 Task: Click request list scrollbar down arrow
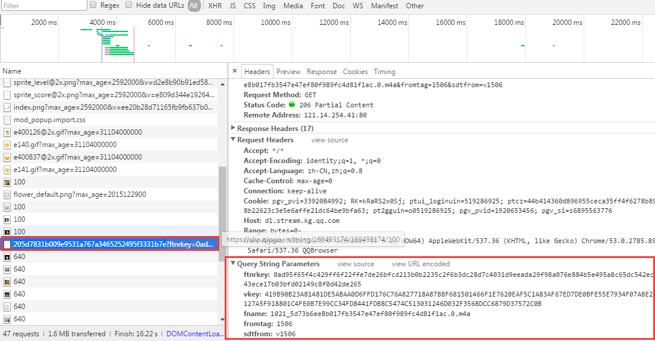223,320
